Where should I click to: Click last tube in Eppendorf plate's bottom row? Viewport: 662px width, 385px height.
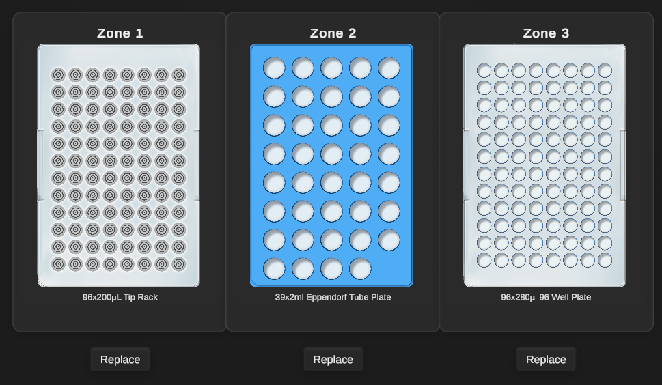pos(360,269)
